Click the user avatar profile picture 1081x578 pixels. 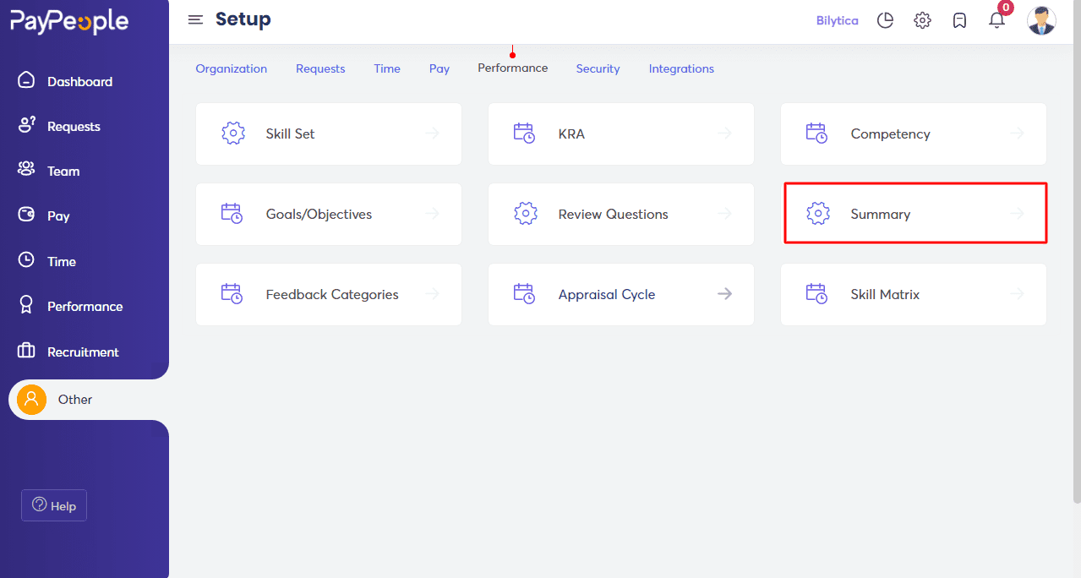click(1041, 20)
